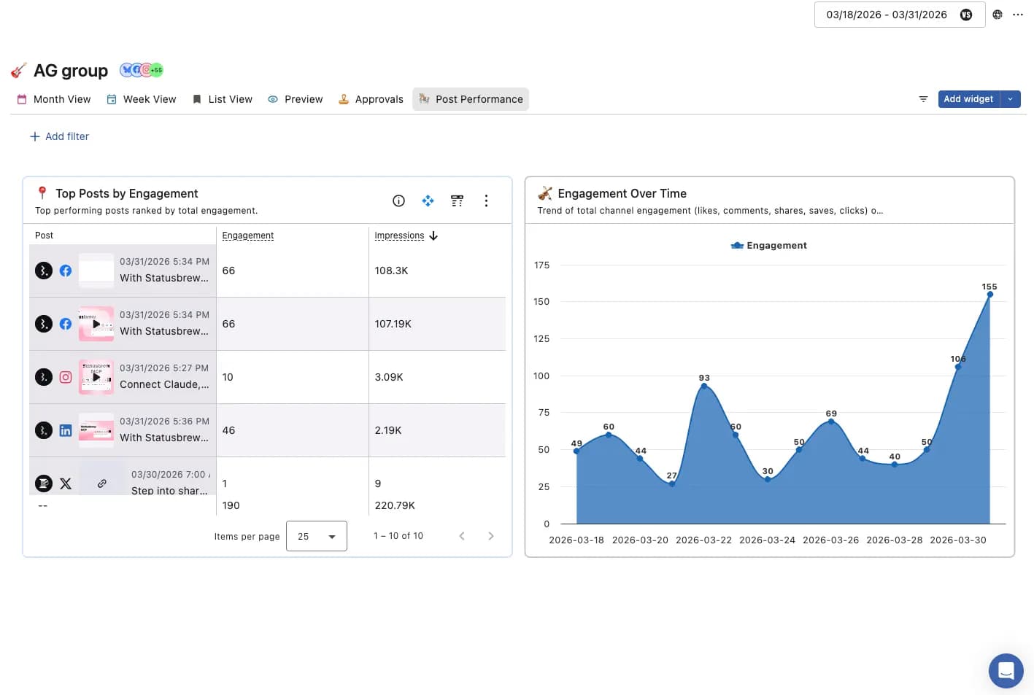Sort by the Engagement column header

coord(248,236)
